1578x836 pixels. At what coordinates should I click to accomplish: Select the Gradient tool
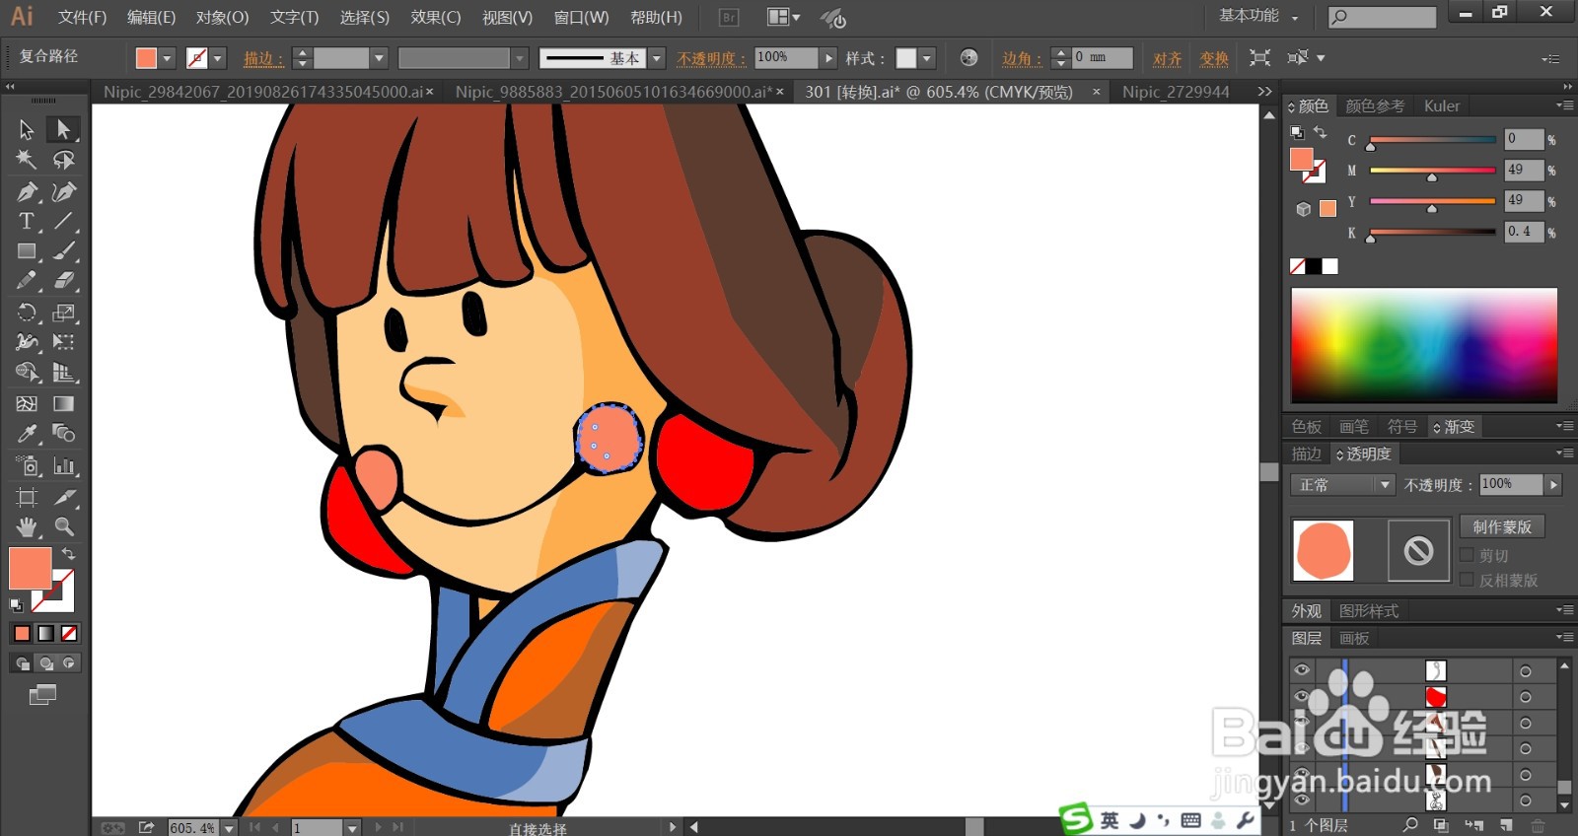tap(63, 403)
